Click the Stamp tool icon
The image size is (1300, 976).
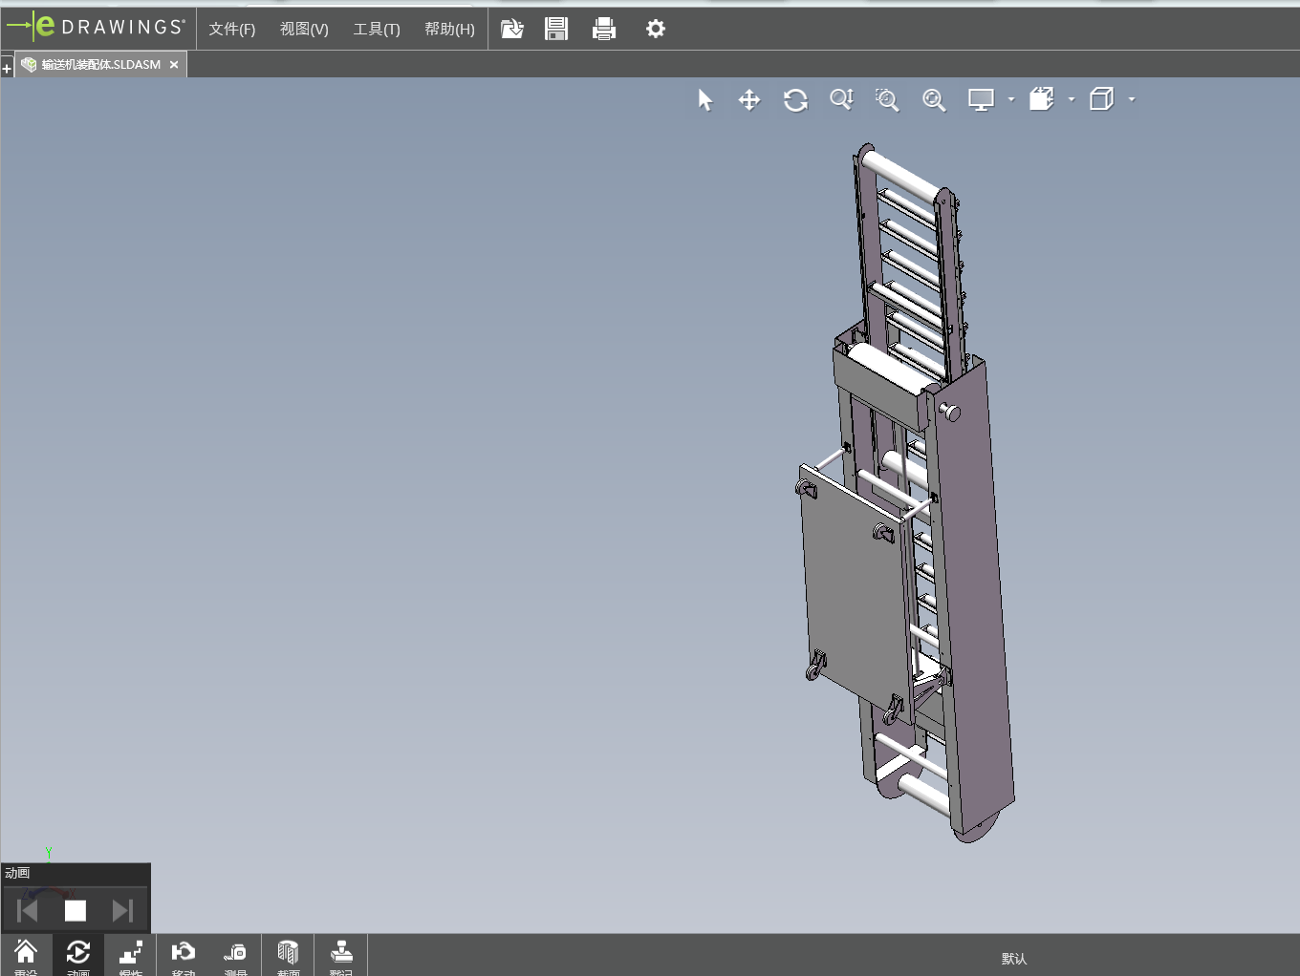click(341, 955)
